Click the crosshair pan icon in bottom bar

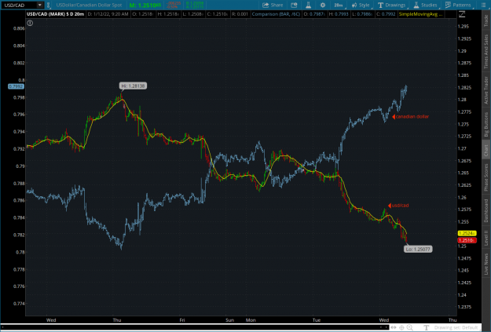pos(401,327)
